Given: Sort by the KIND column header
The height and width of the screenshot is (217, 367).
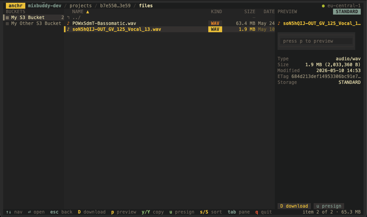Looking at the screenshot, I should (x=216, y=12).
